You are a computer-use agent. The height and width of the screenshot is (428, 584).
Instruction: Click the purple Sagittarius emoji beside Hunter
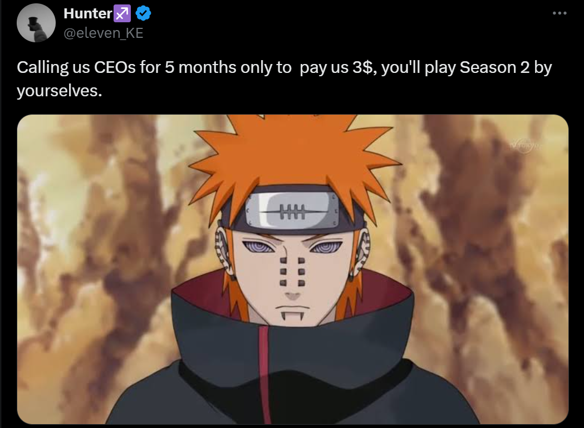click(122, 14)
